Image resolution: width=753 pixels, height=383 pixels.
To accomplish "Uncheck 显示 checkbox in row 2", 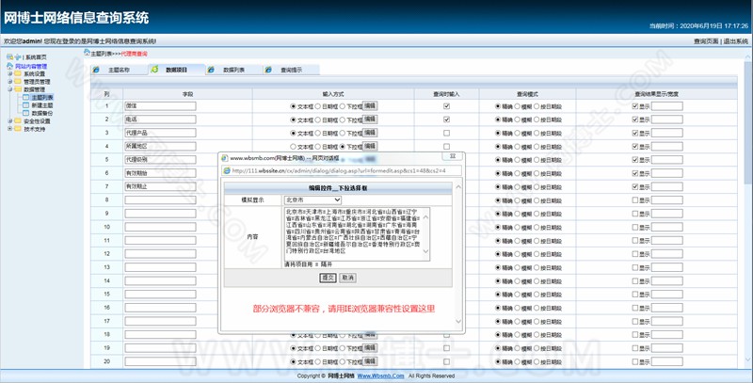I will [x=635, y=120].
